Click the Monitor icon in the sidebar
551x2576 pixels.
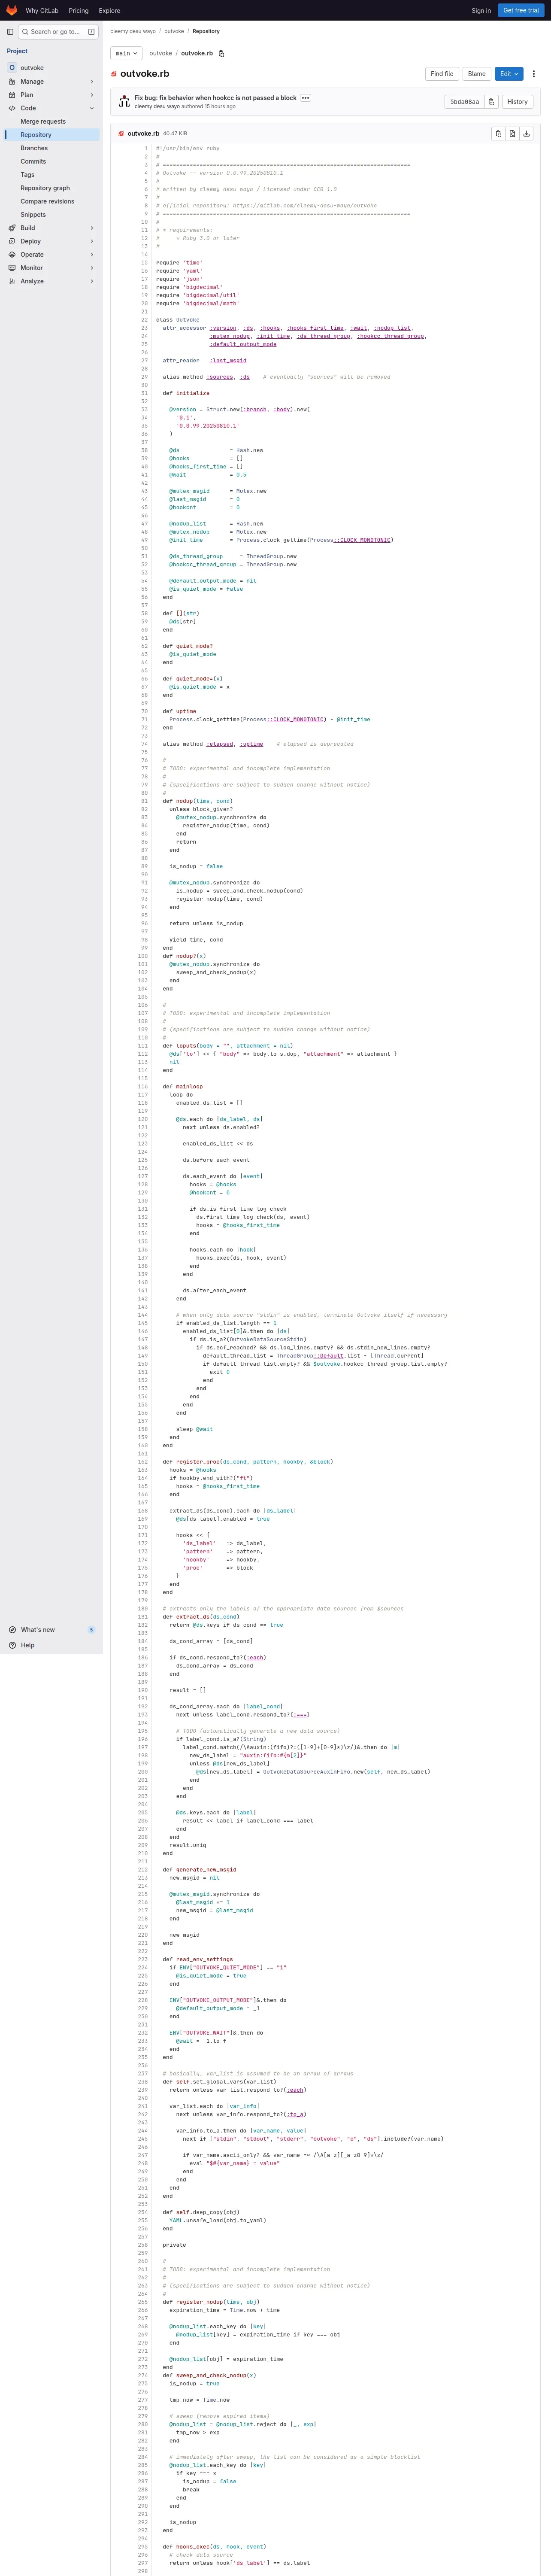tap(12, 268)
